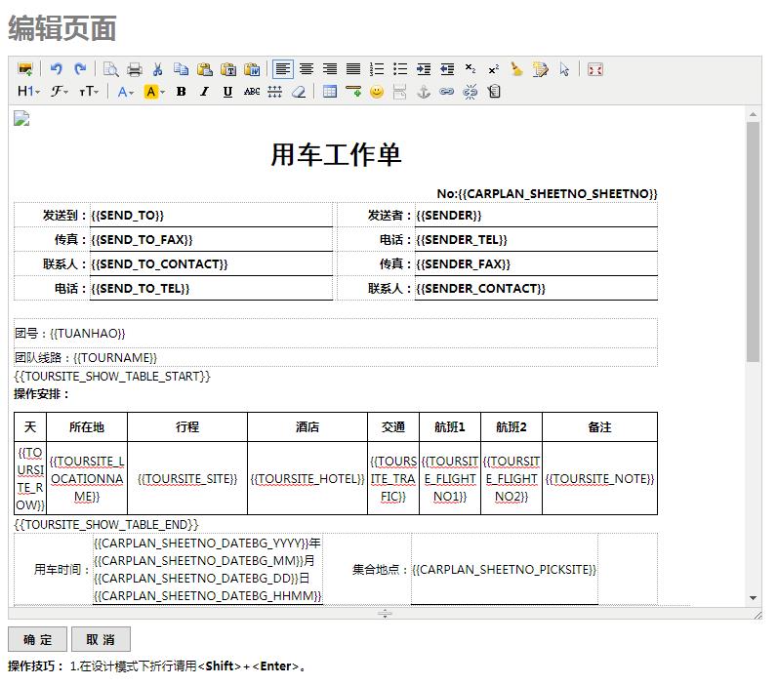The image size is (778, 685).
Task: Click the 取消 cancel button
Action: coord(101,639)
